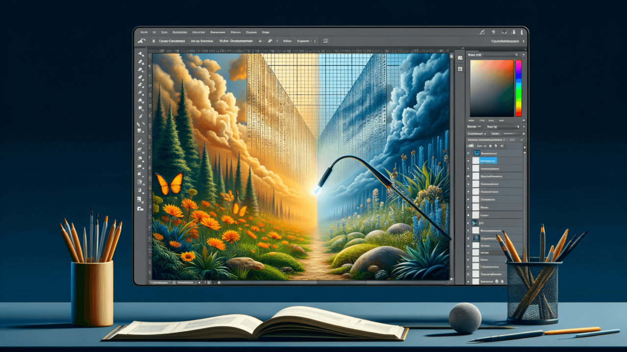Click the upper icon in collapsed panel dock
Screen dimensions: 627x352
click(460, 58)
